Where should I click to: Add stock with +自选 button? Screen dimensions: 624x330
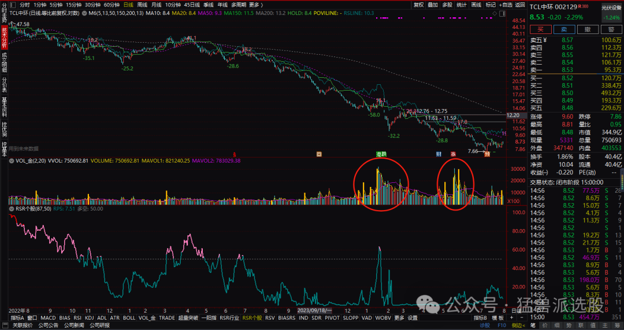pyautogui.click(x=506, y=5)
